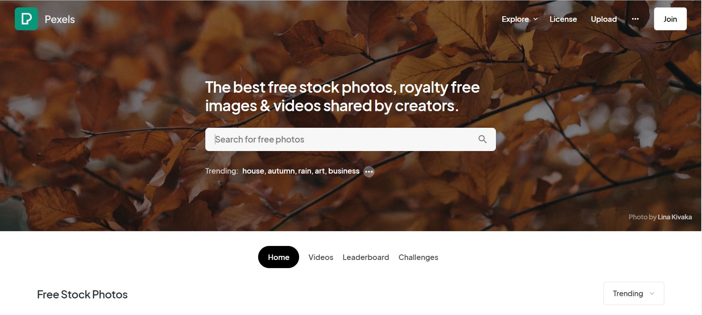Click the magnifying glass search icon
Viewport: 702px width, 315px height.
pos(482,139)
